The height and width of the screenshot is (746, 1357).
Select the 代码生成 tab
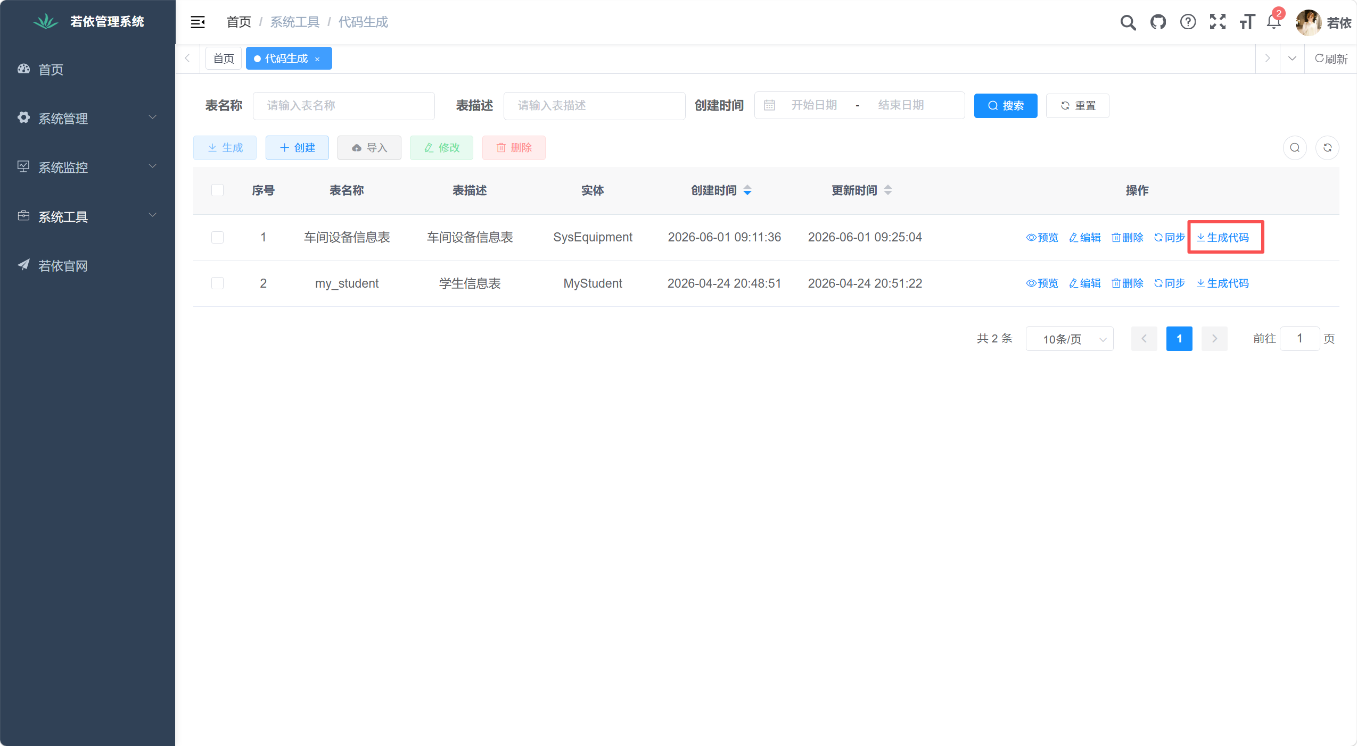click(286, 58)
